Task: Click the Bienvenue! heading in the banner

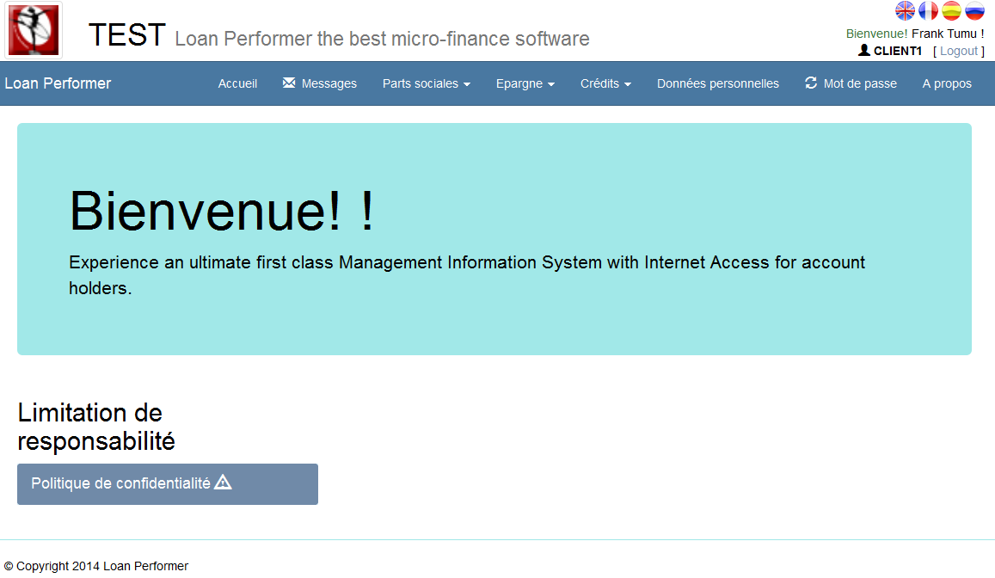Action: pos(222,211)
